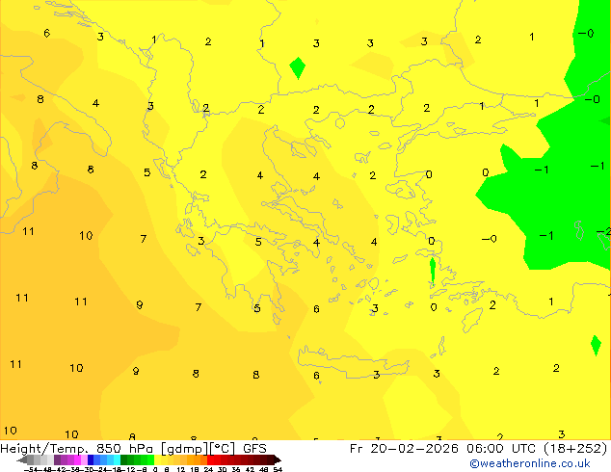Select the cyan legend swatch
Screen dimensions: 611x472
tap(117, 459)
